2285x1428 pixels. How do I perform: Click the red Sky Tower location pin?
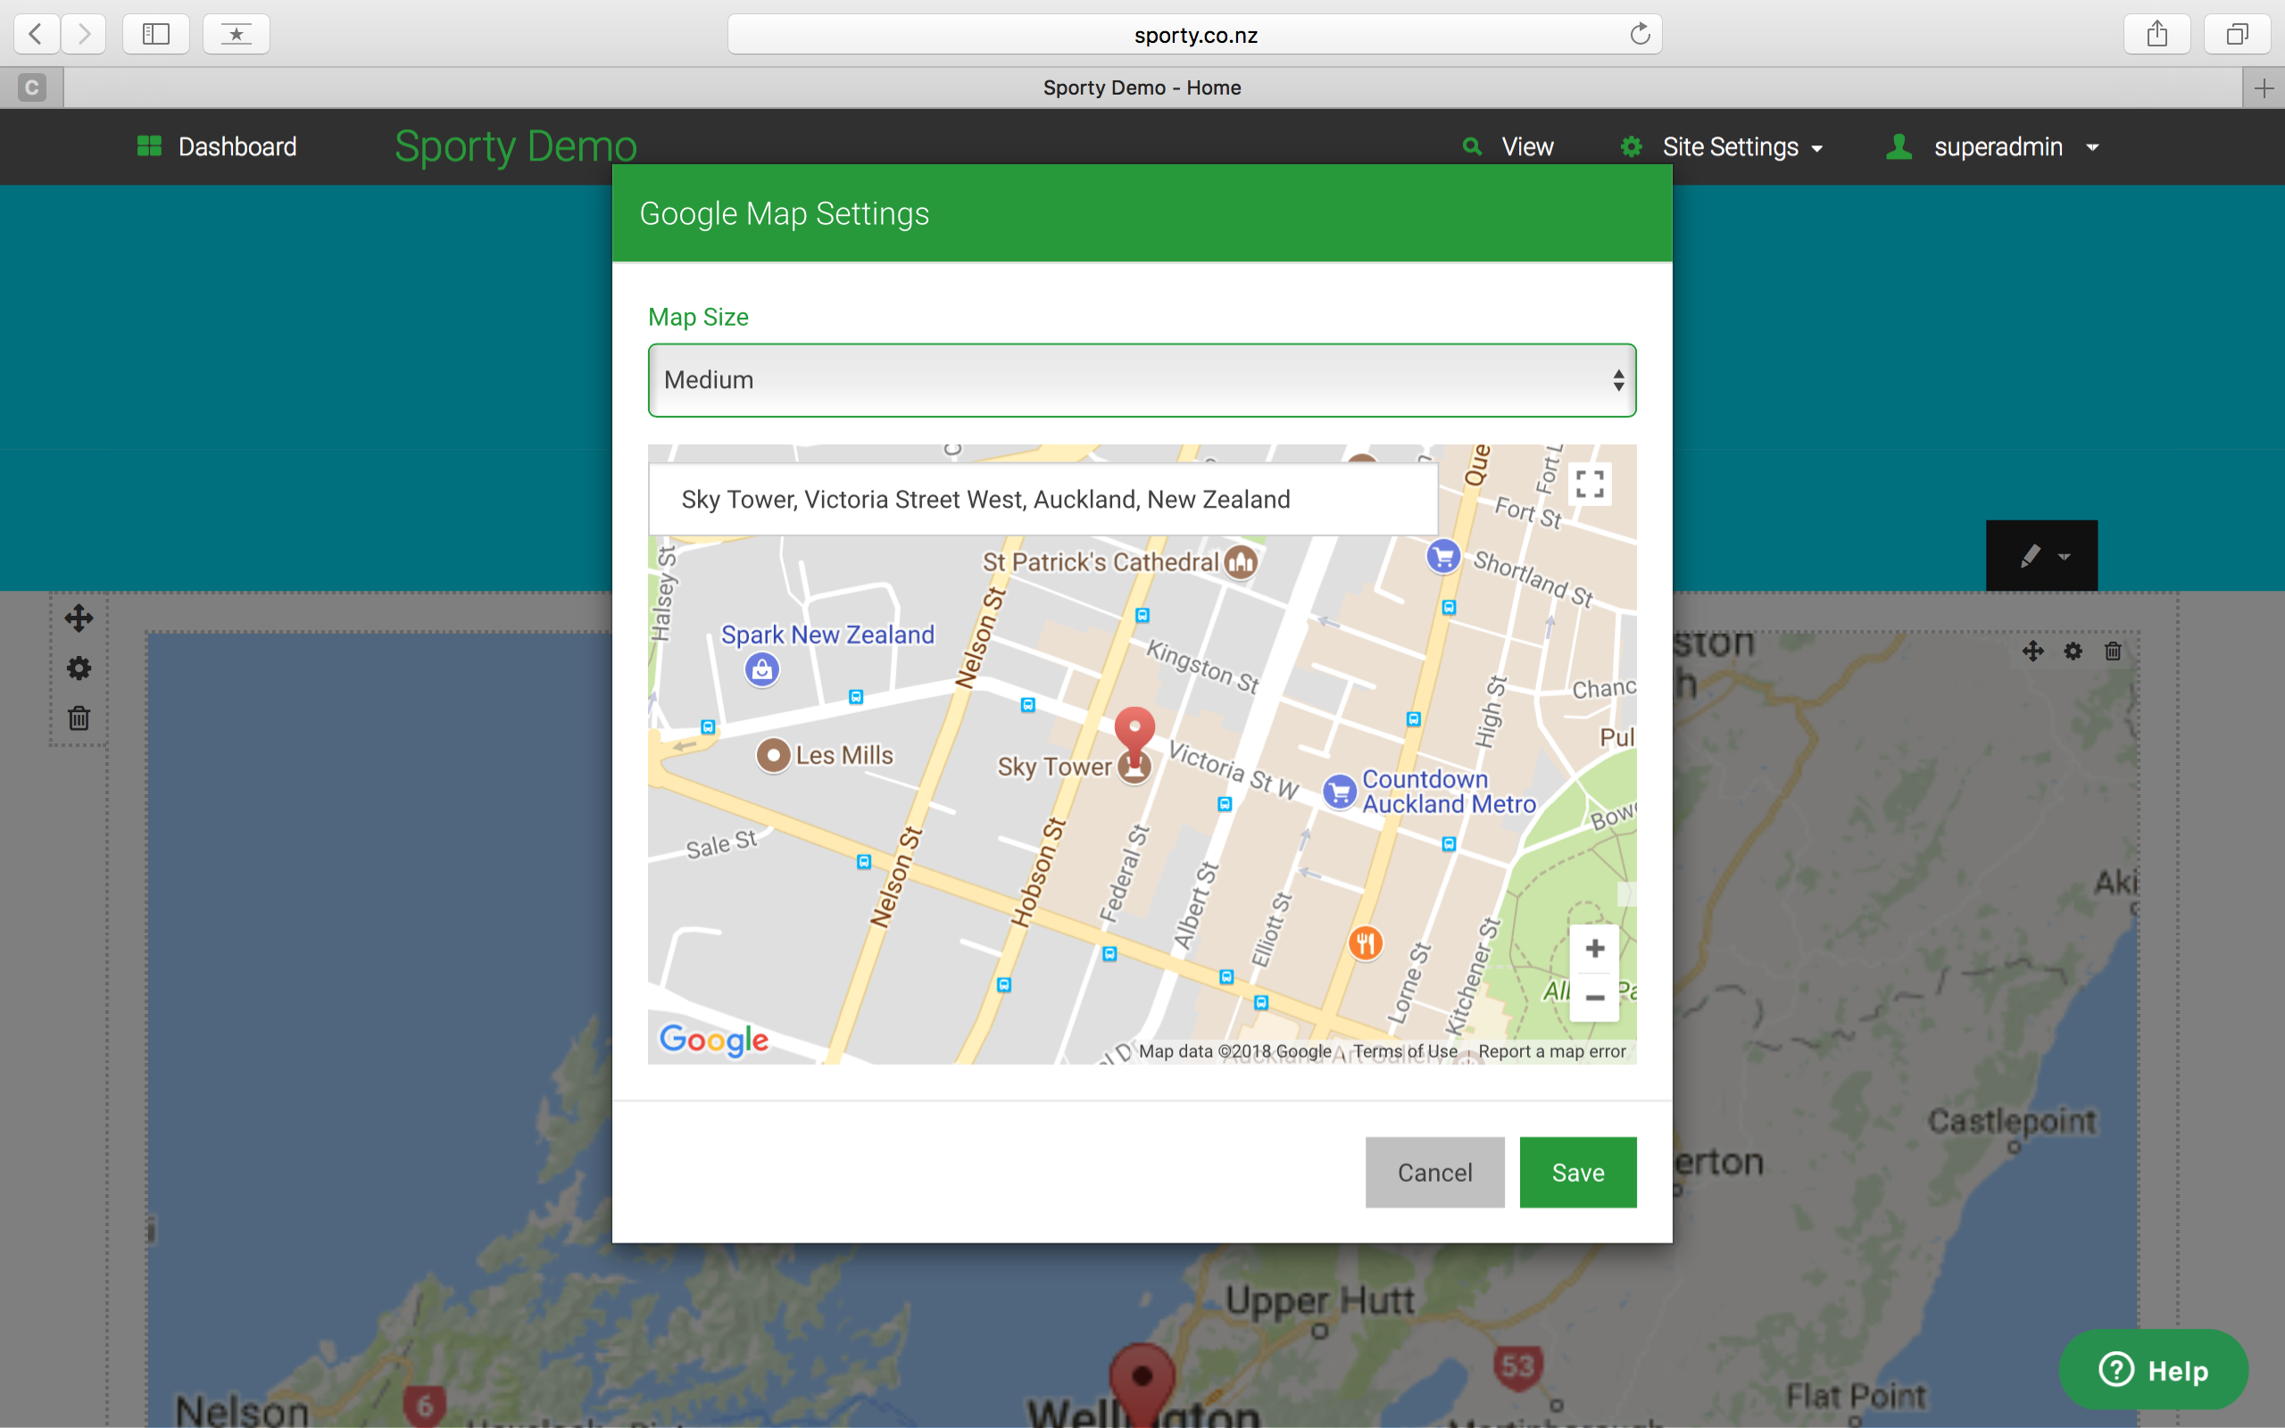[x=1134, y=731]
